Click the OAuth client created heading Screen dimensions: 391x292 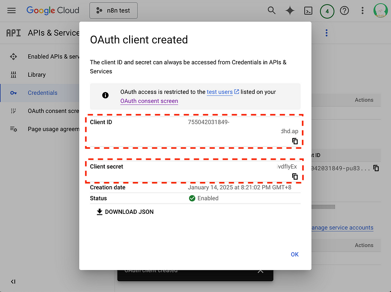tap(139, 40)
